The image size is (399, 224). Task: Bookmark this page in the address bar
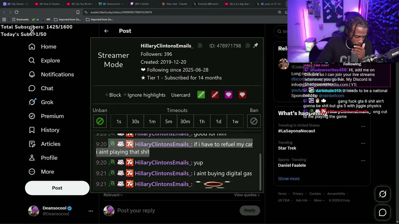pos(78,12)
